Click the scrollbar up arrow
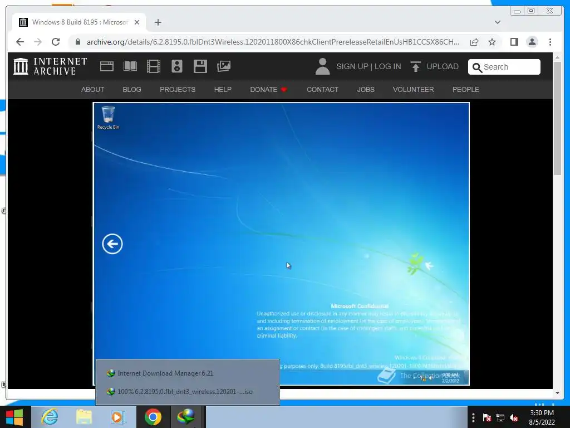570x428 pixels. (x=557, y=57)
